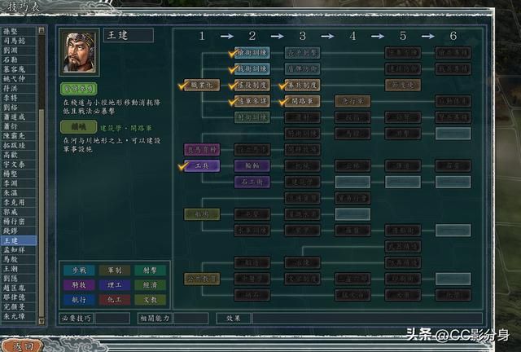Select 劉裕 in the character list

(x=18, y=108)
